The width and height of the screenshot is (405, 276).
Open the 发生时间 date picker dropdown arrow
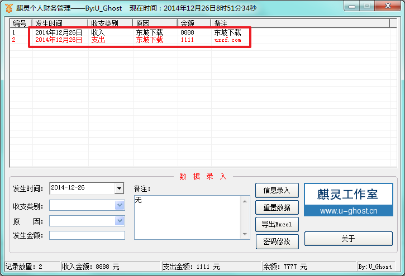(x=119, y=188)
